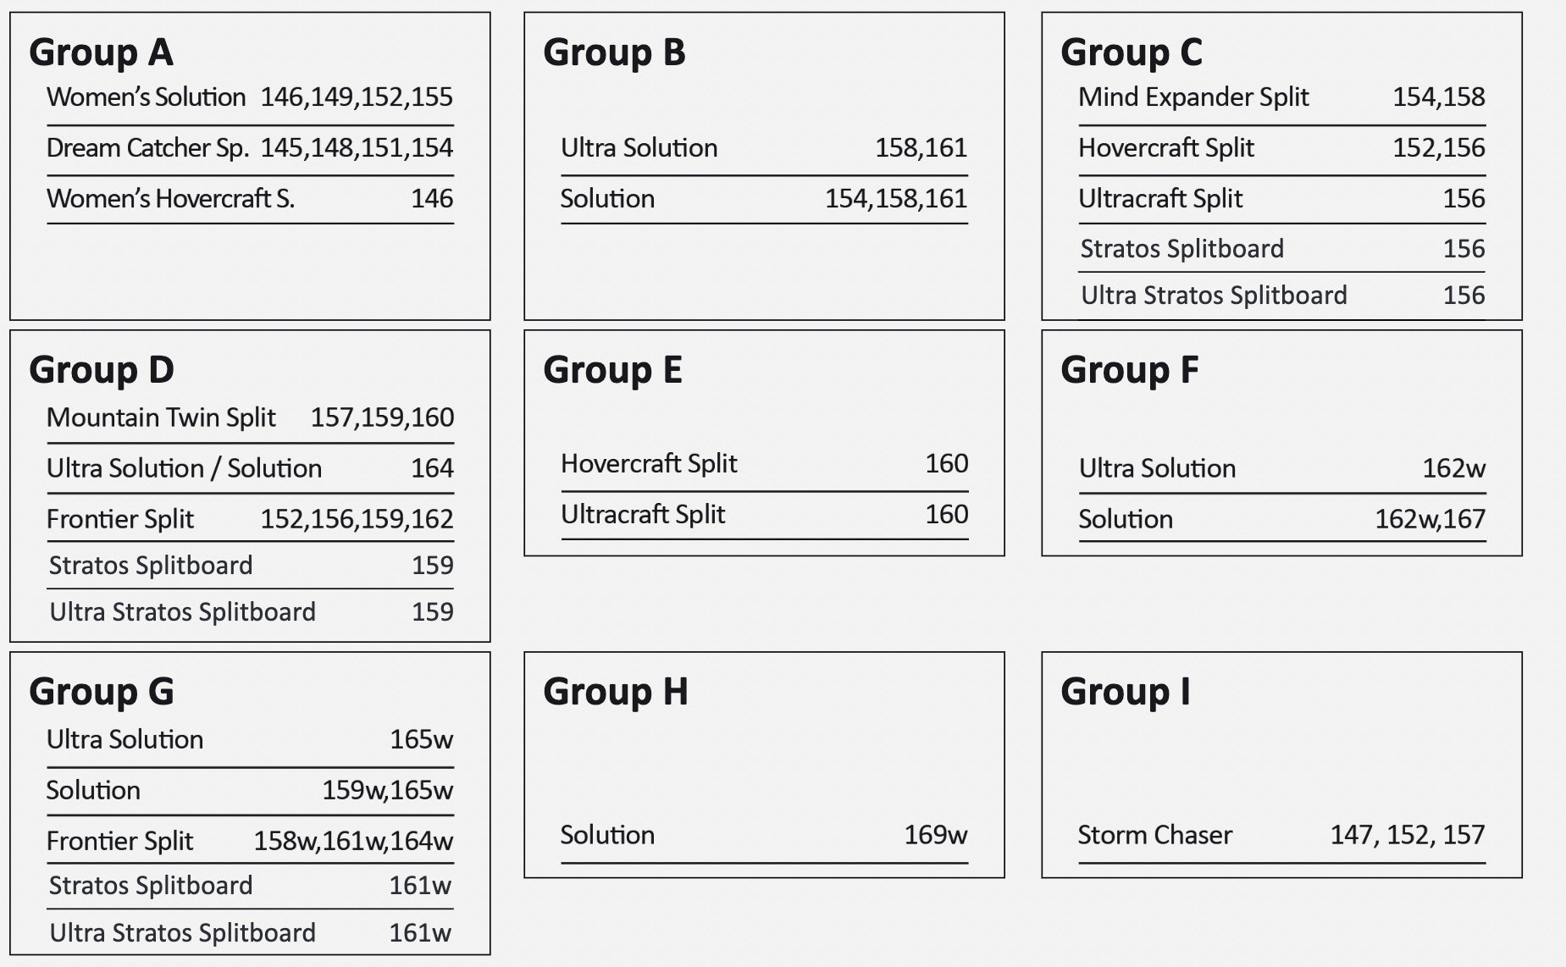Viewport: 1566px width, 967px height.
Task: Click size 165w beside Ultra Solution
Action: [x=422, y=740]
